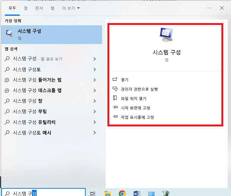Open Task View from the taskbar

click(x=93, y=193)
